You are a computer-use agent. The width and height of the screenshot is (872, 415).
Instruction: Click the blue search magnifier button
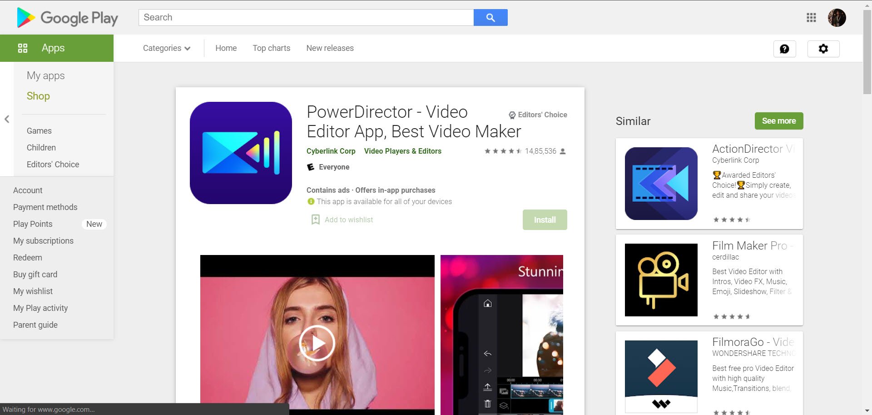[x=490, y=17]
